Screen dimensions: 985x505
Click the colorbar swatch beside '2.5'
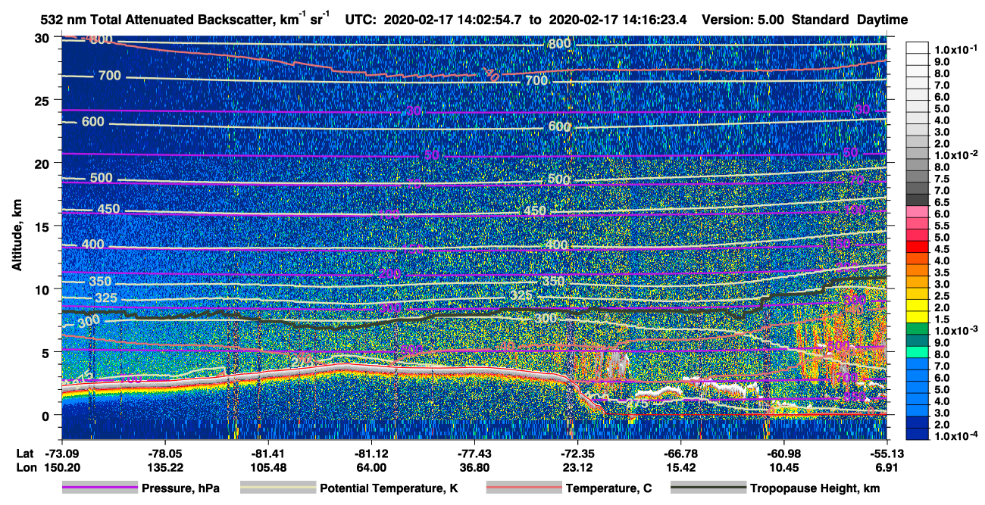coord(918,295)
